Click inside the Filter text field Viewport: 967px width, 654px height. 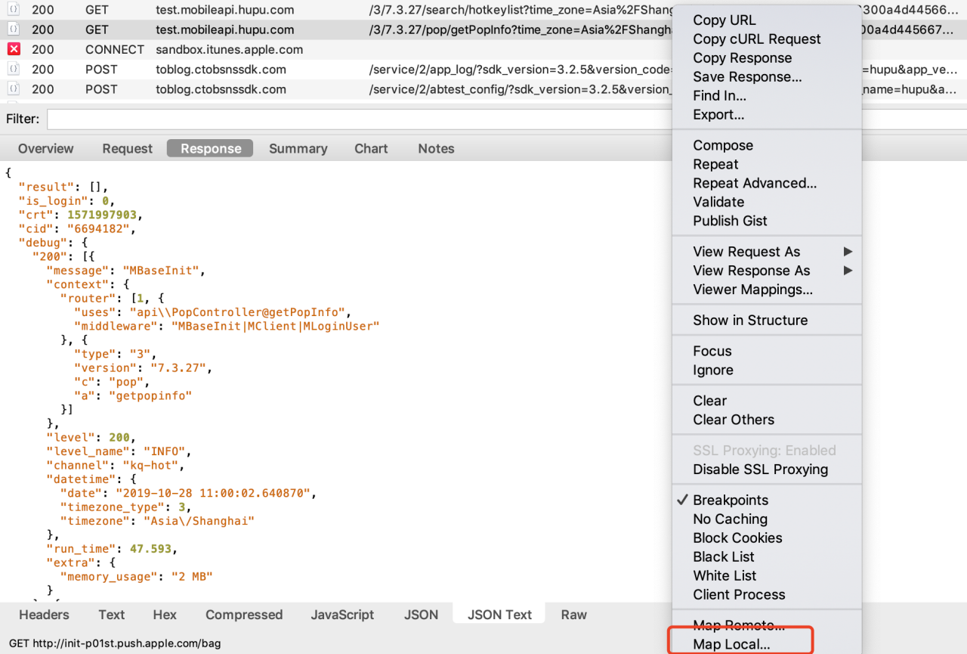coord(355,119)
